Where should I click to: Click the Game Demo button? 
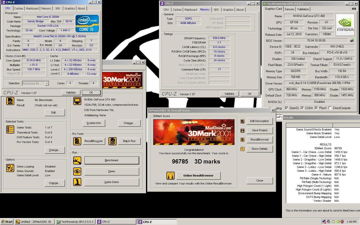coord(112,182)
